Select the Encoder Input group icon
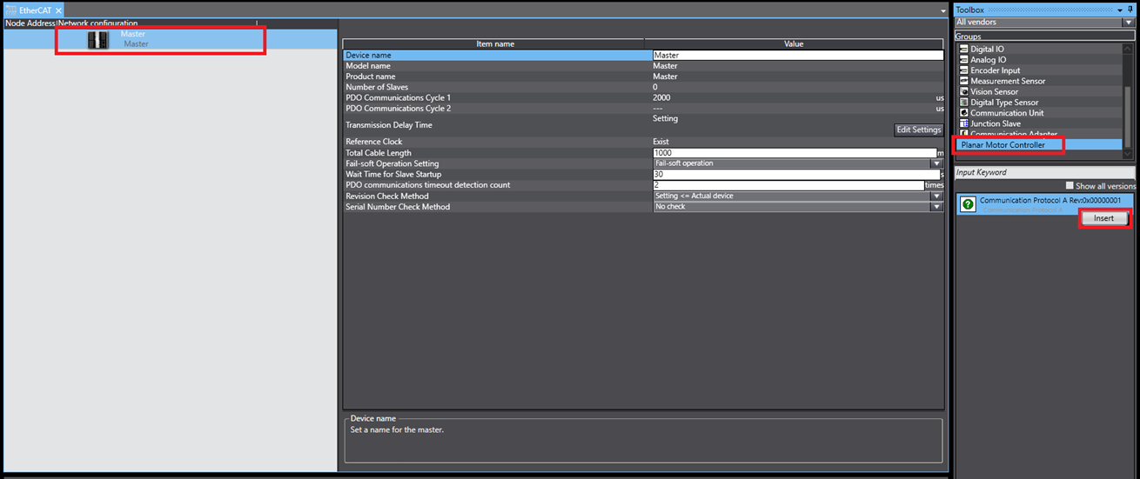1140x479 pixels. coord(963,70)
